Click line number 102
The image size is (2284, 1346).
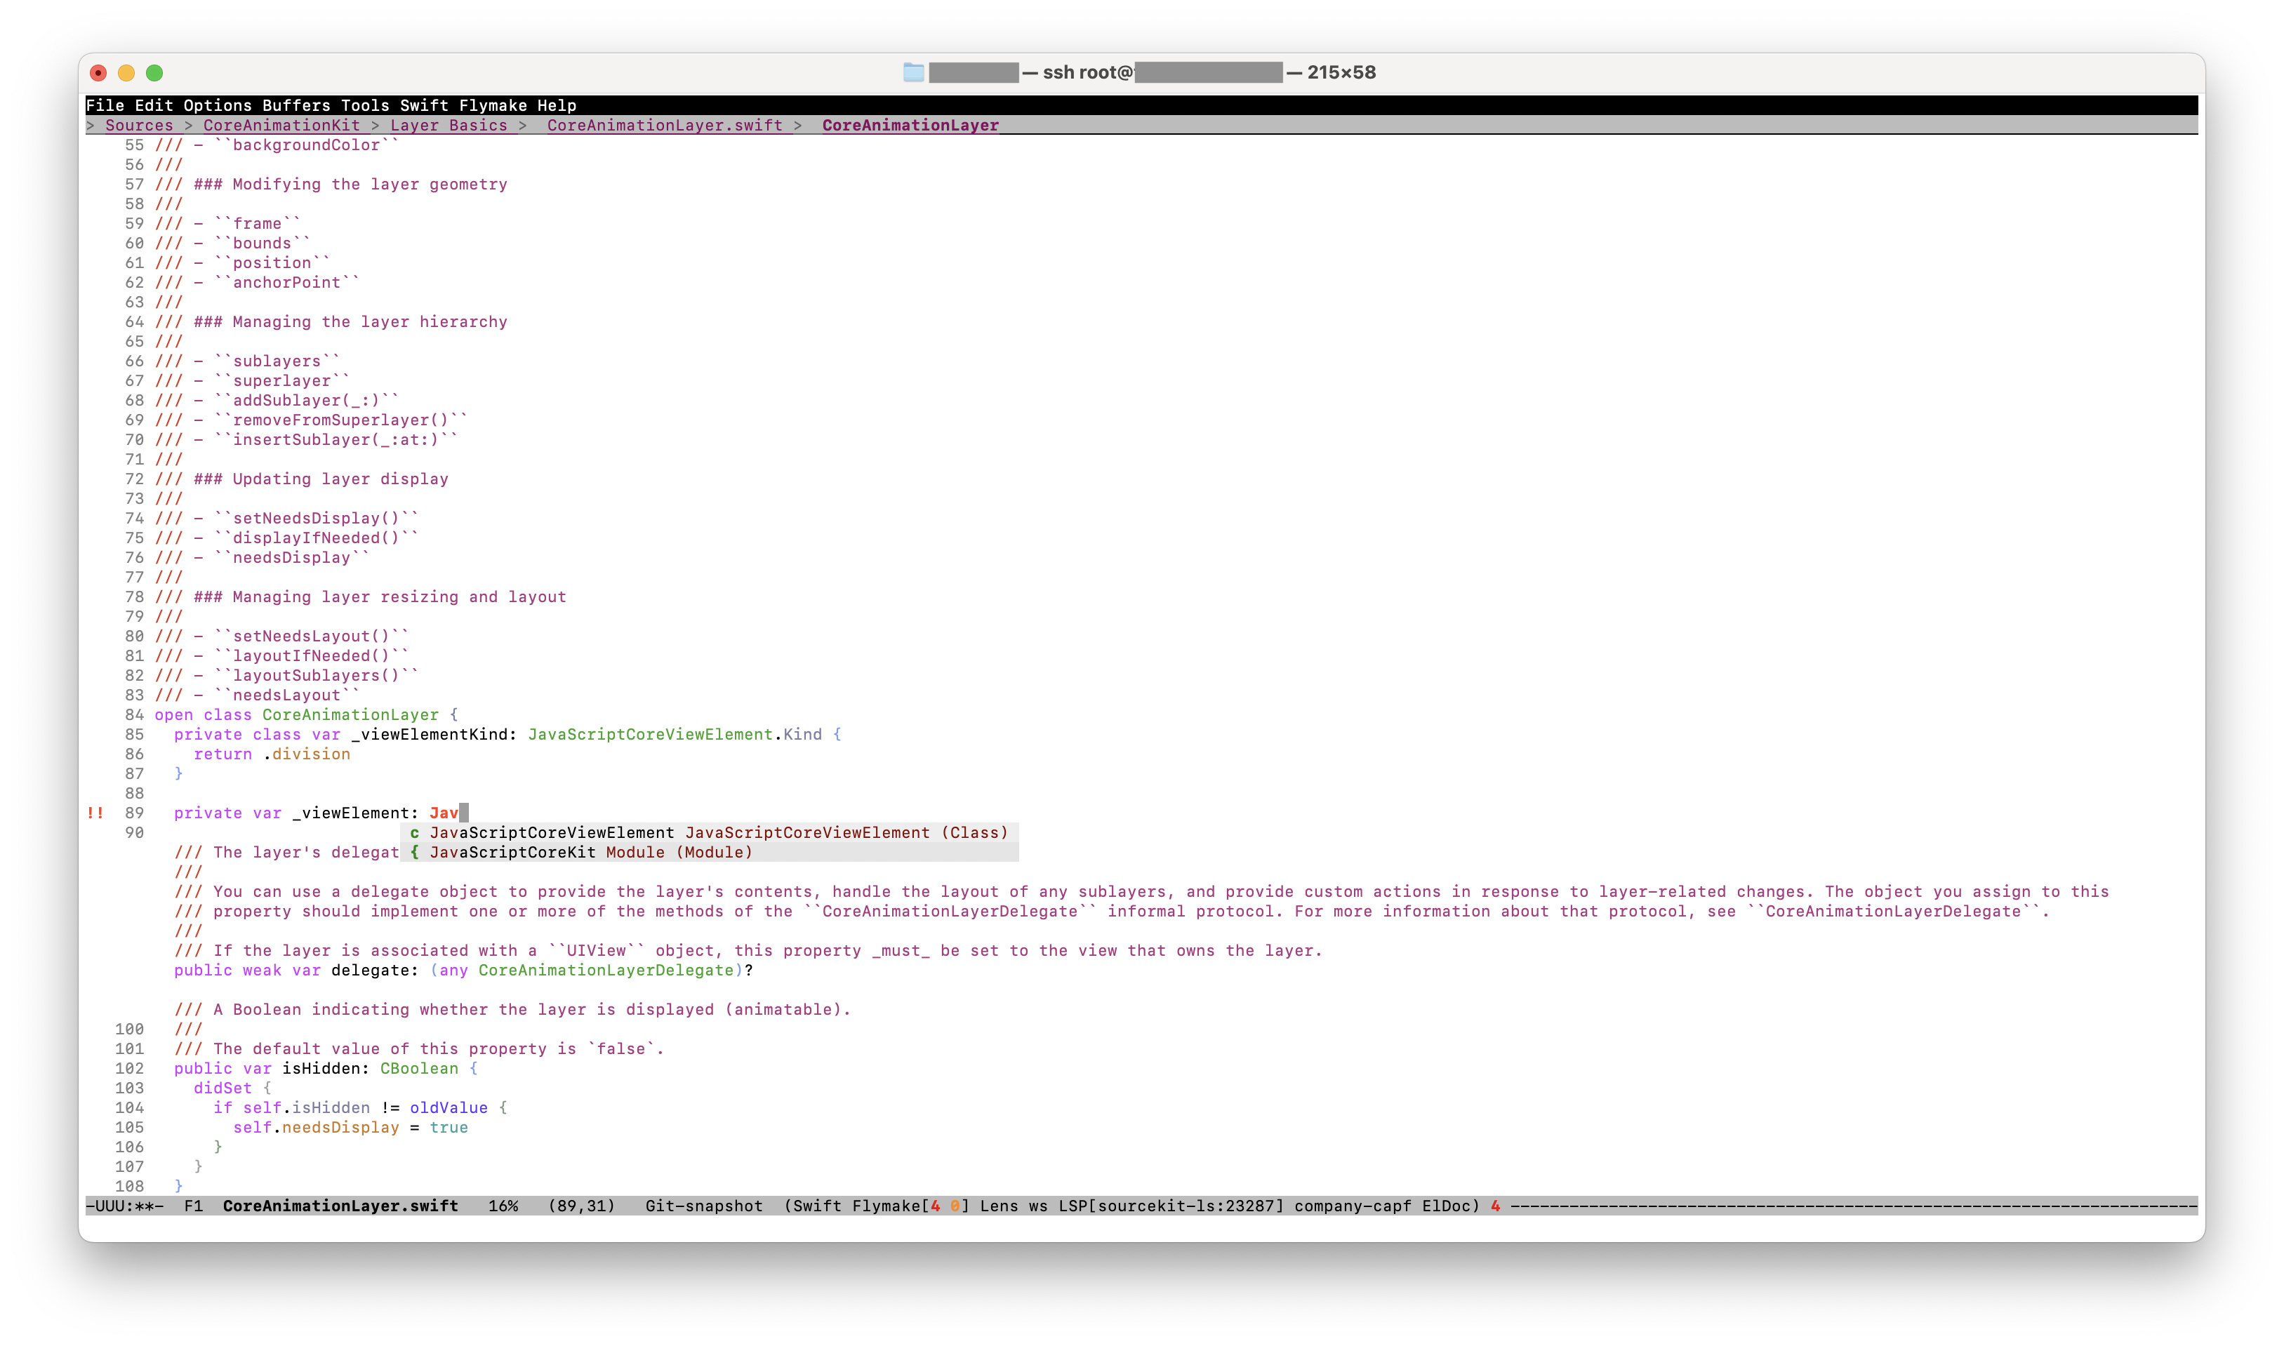point(129,1069)
